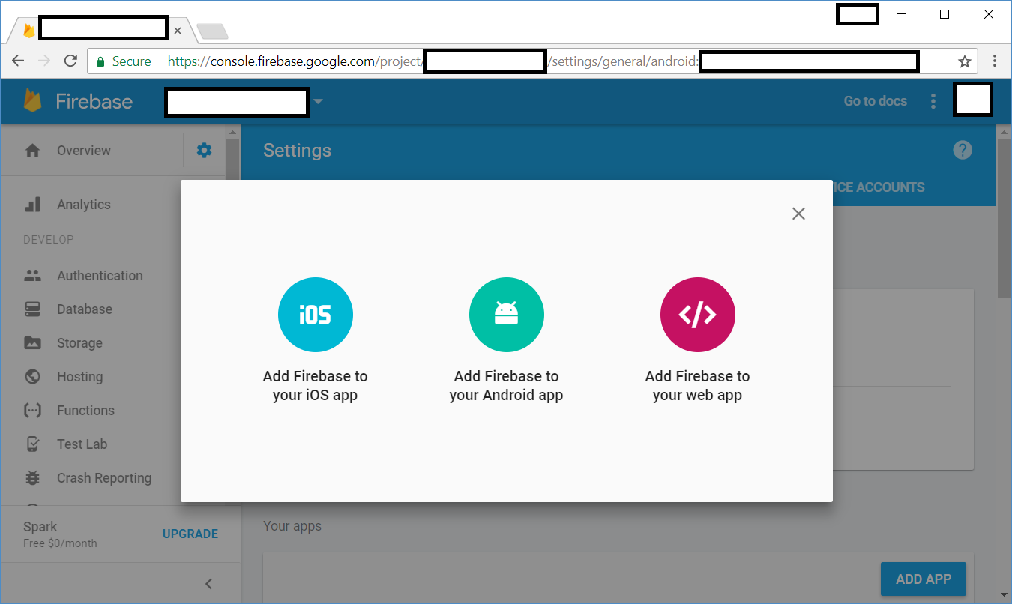Open Chrome menu three dots
This screenshot has width=1012, height=604.
pyautogui.click(x=995, y=61)
